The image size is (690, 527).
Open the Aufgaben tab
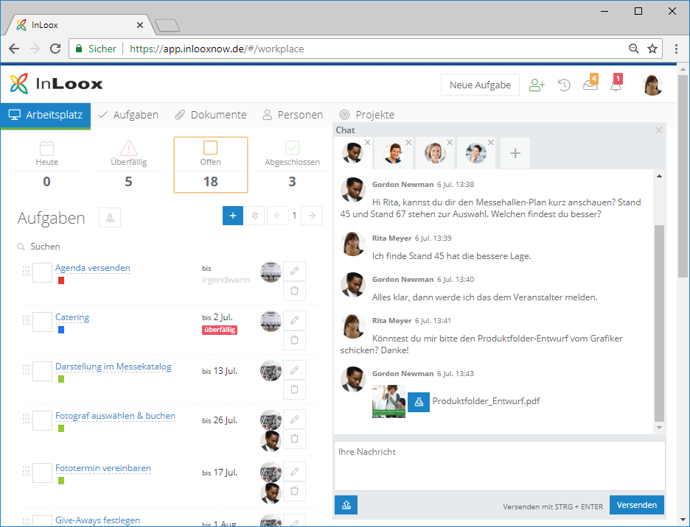pyautogui.click(x=128, y=115)
